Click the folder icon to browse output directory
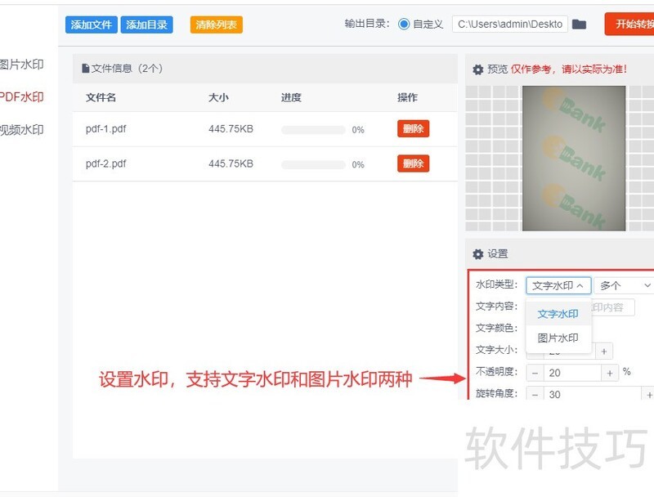654x497 pixels. (580, 24)
